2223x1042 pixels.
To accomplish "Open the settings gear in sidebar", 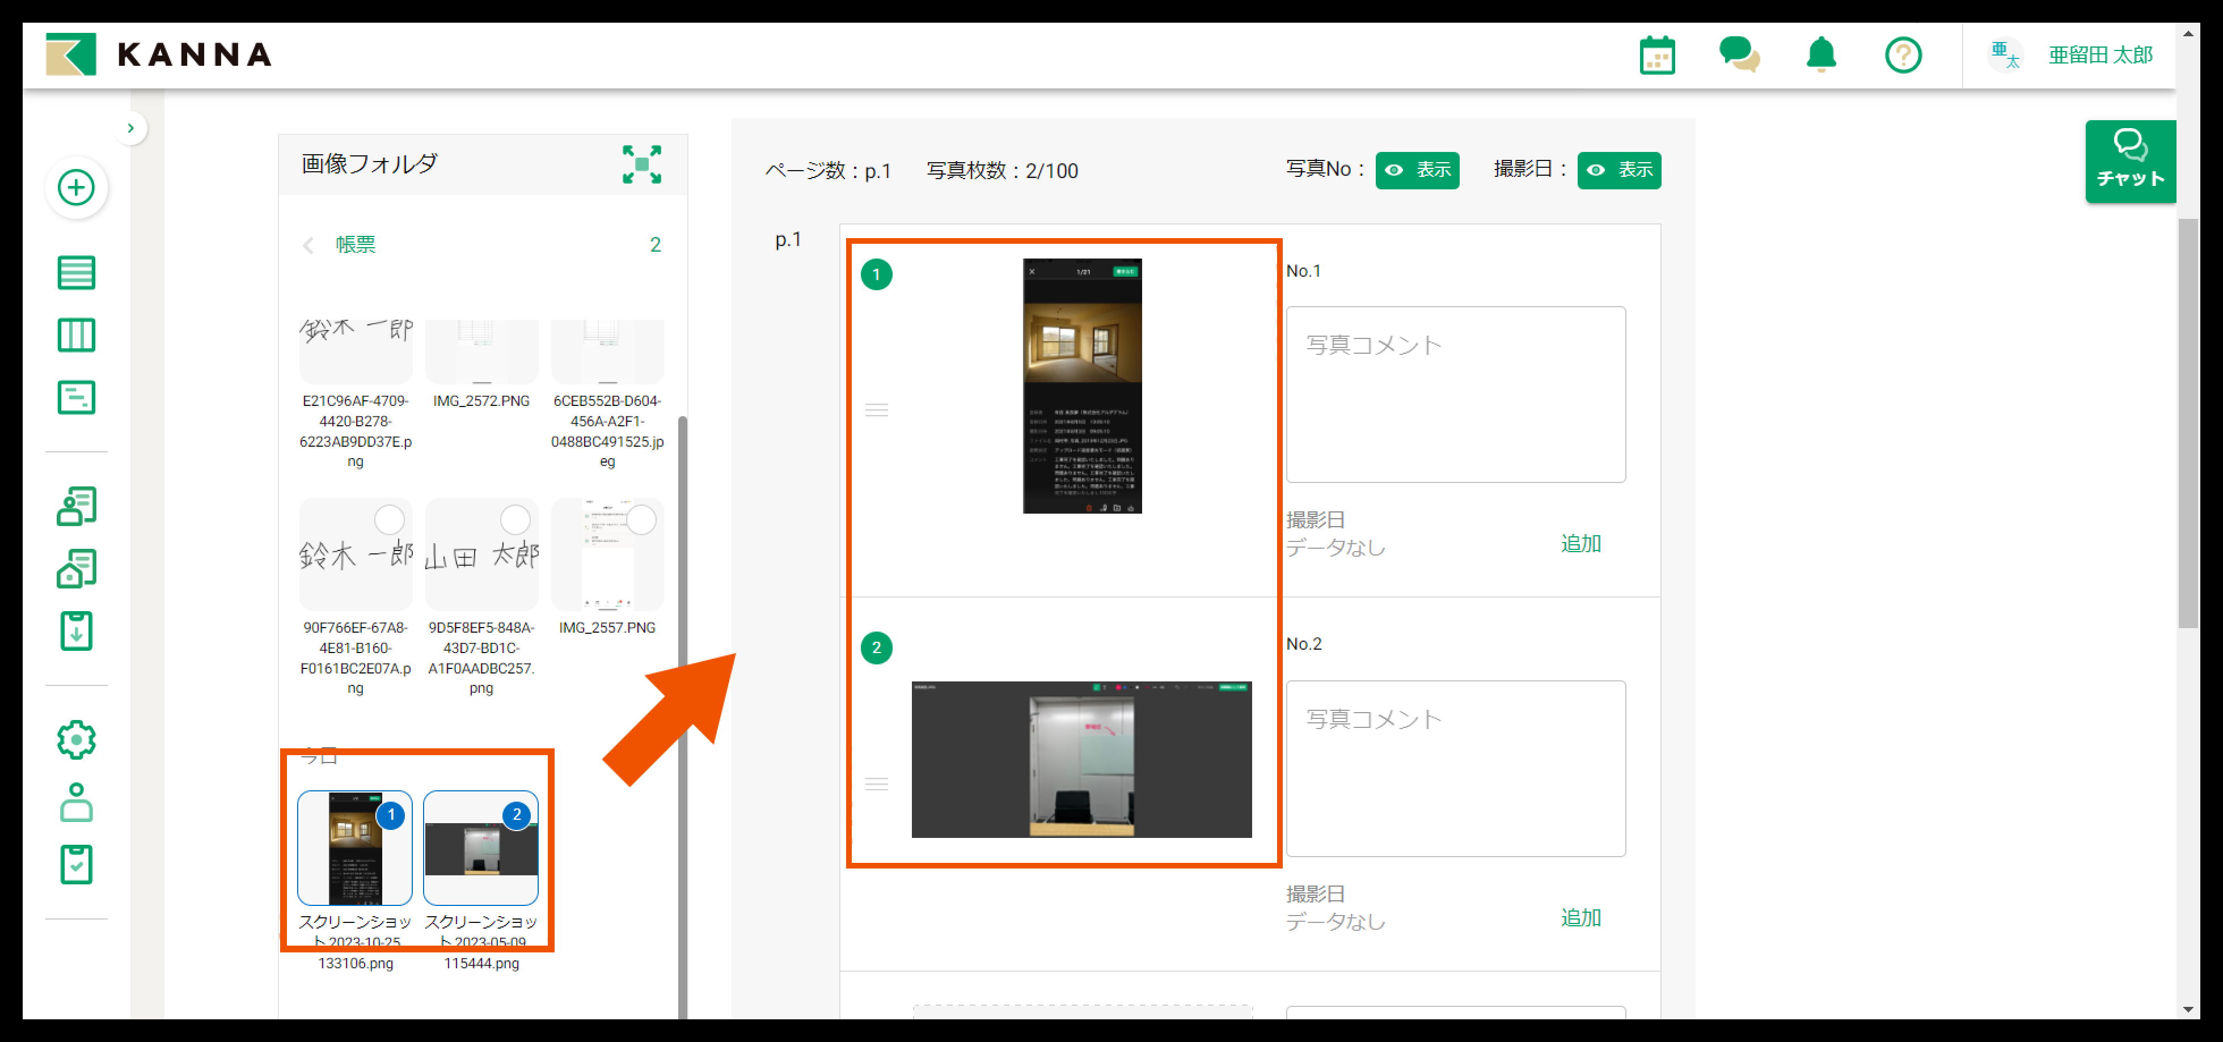I will point(76,739).
